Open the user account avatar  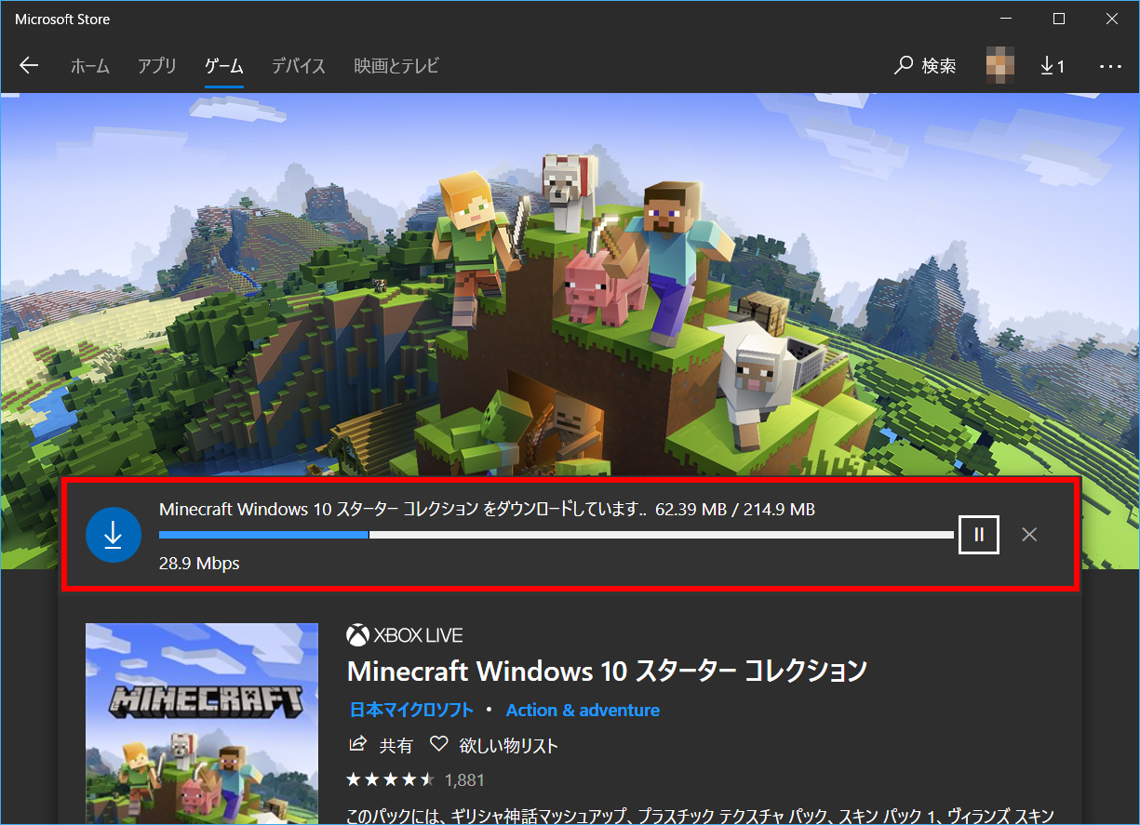(x=1001, y=66)
